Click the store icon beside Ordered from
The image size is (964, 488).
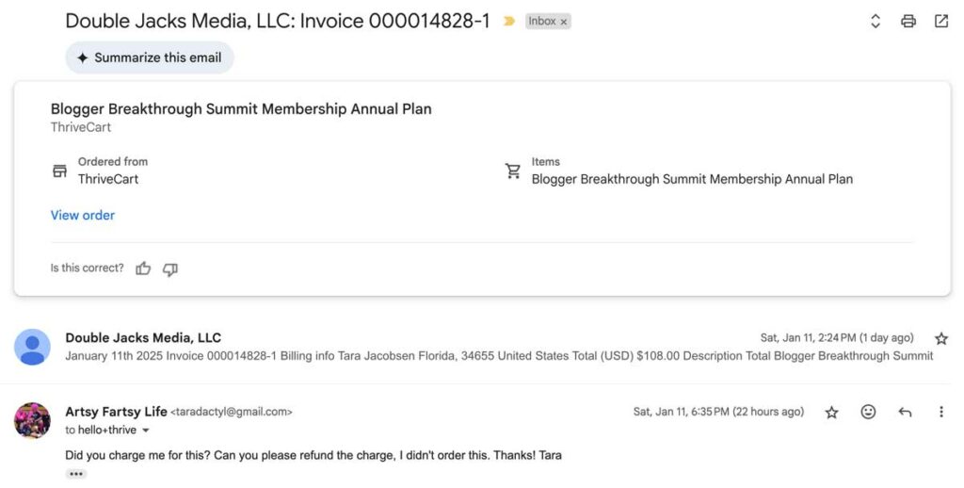pyautogui.click(x=59, y=171)
